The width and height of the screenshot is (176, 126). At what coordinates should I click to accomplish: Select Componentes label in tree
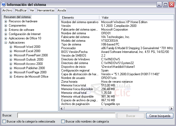(x=18, y=26)
